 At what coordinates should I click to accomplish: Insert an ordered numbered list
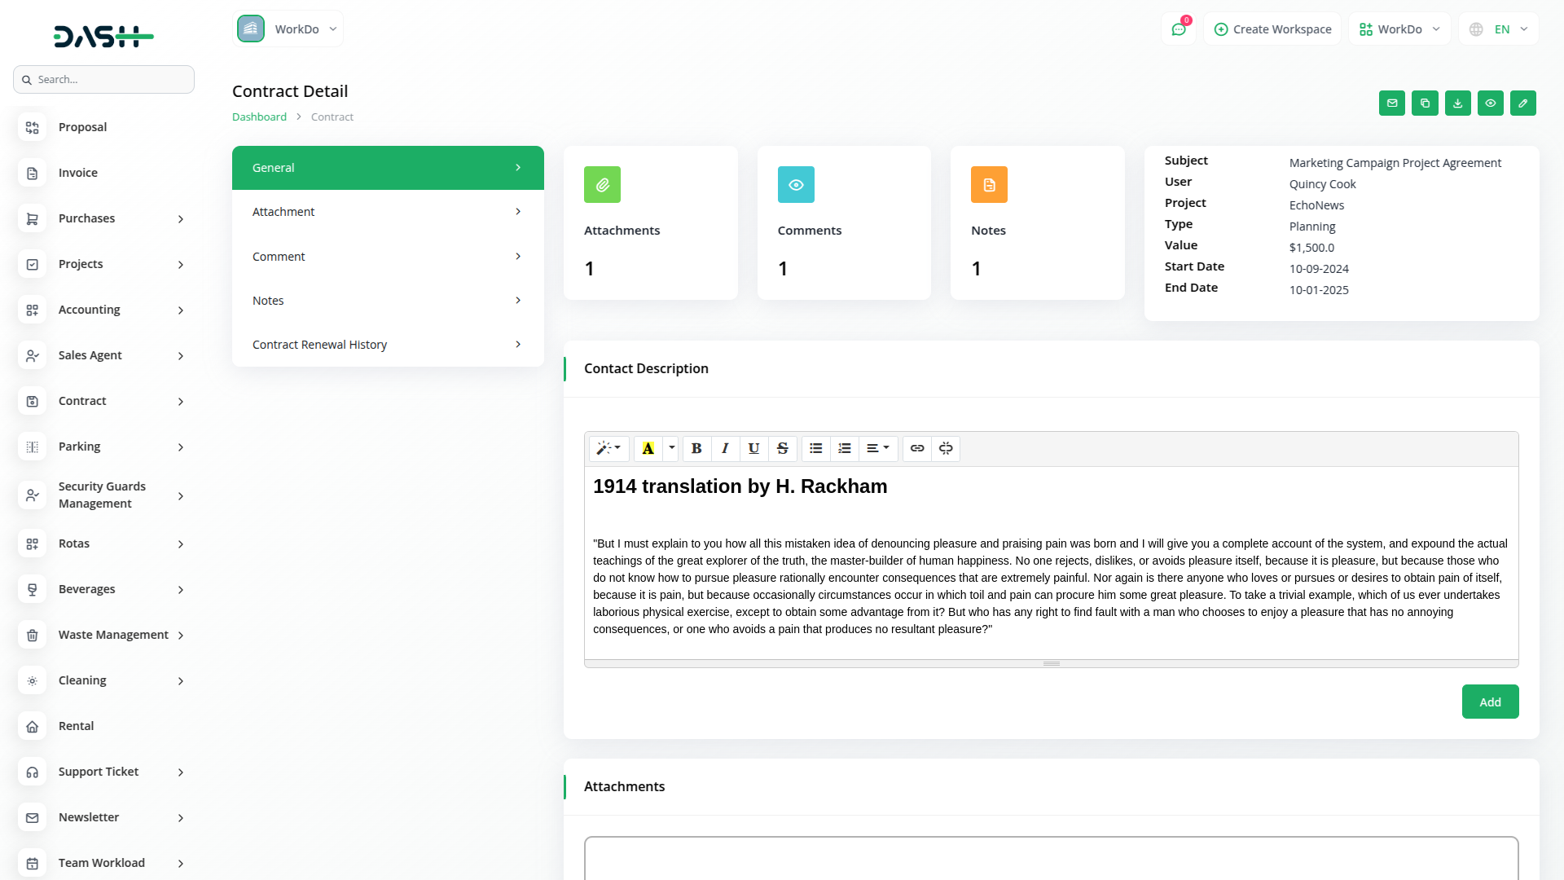(845, 448)
